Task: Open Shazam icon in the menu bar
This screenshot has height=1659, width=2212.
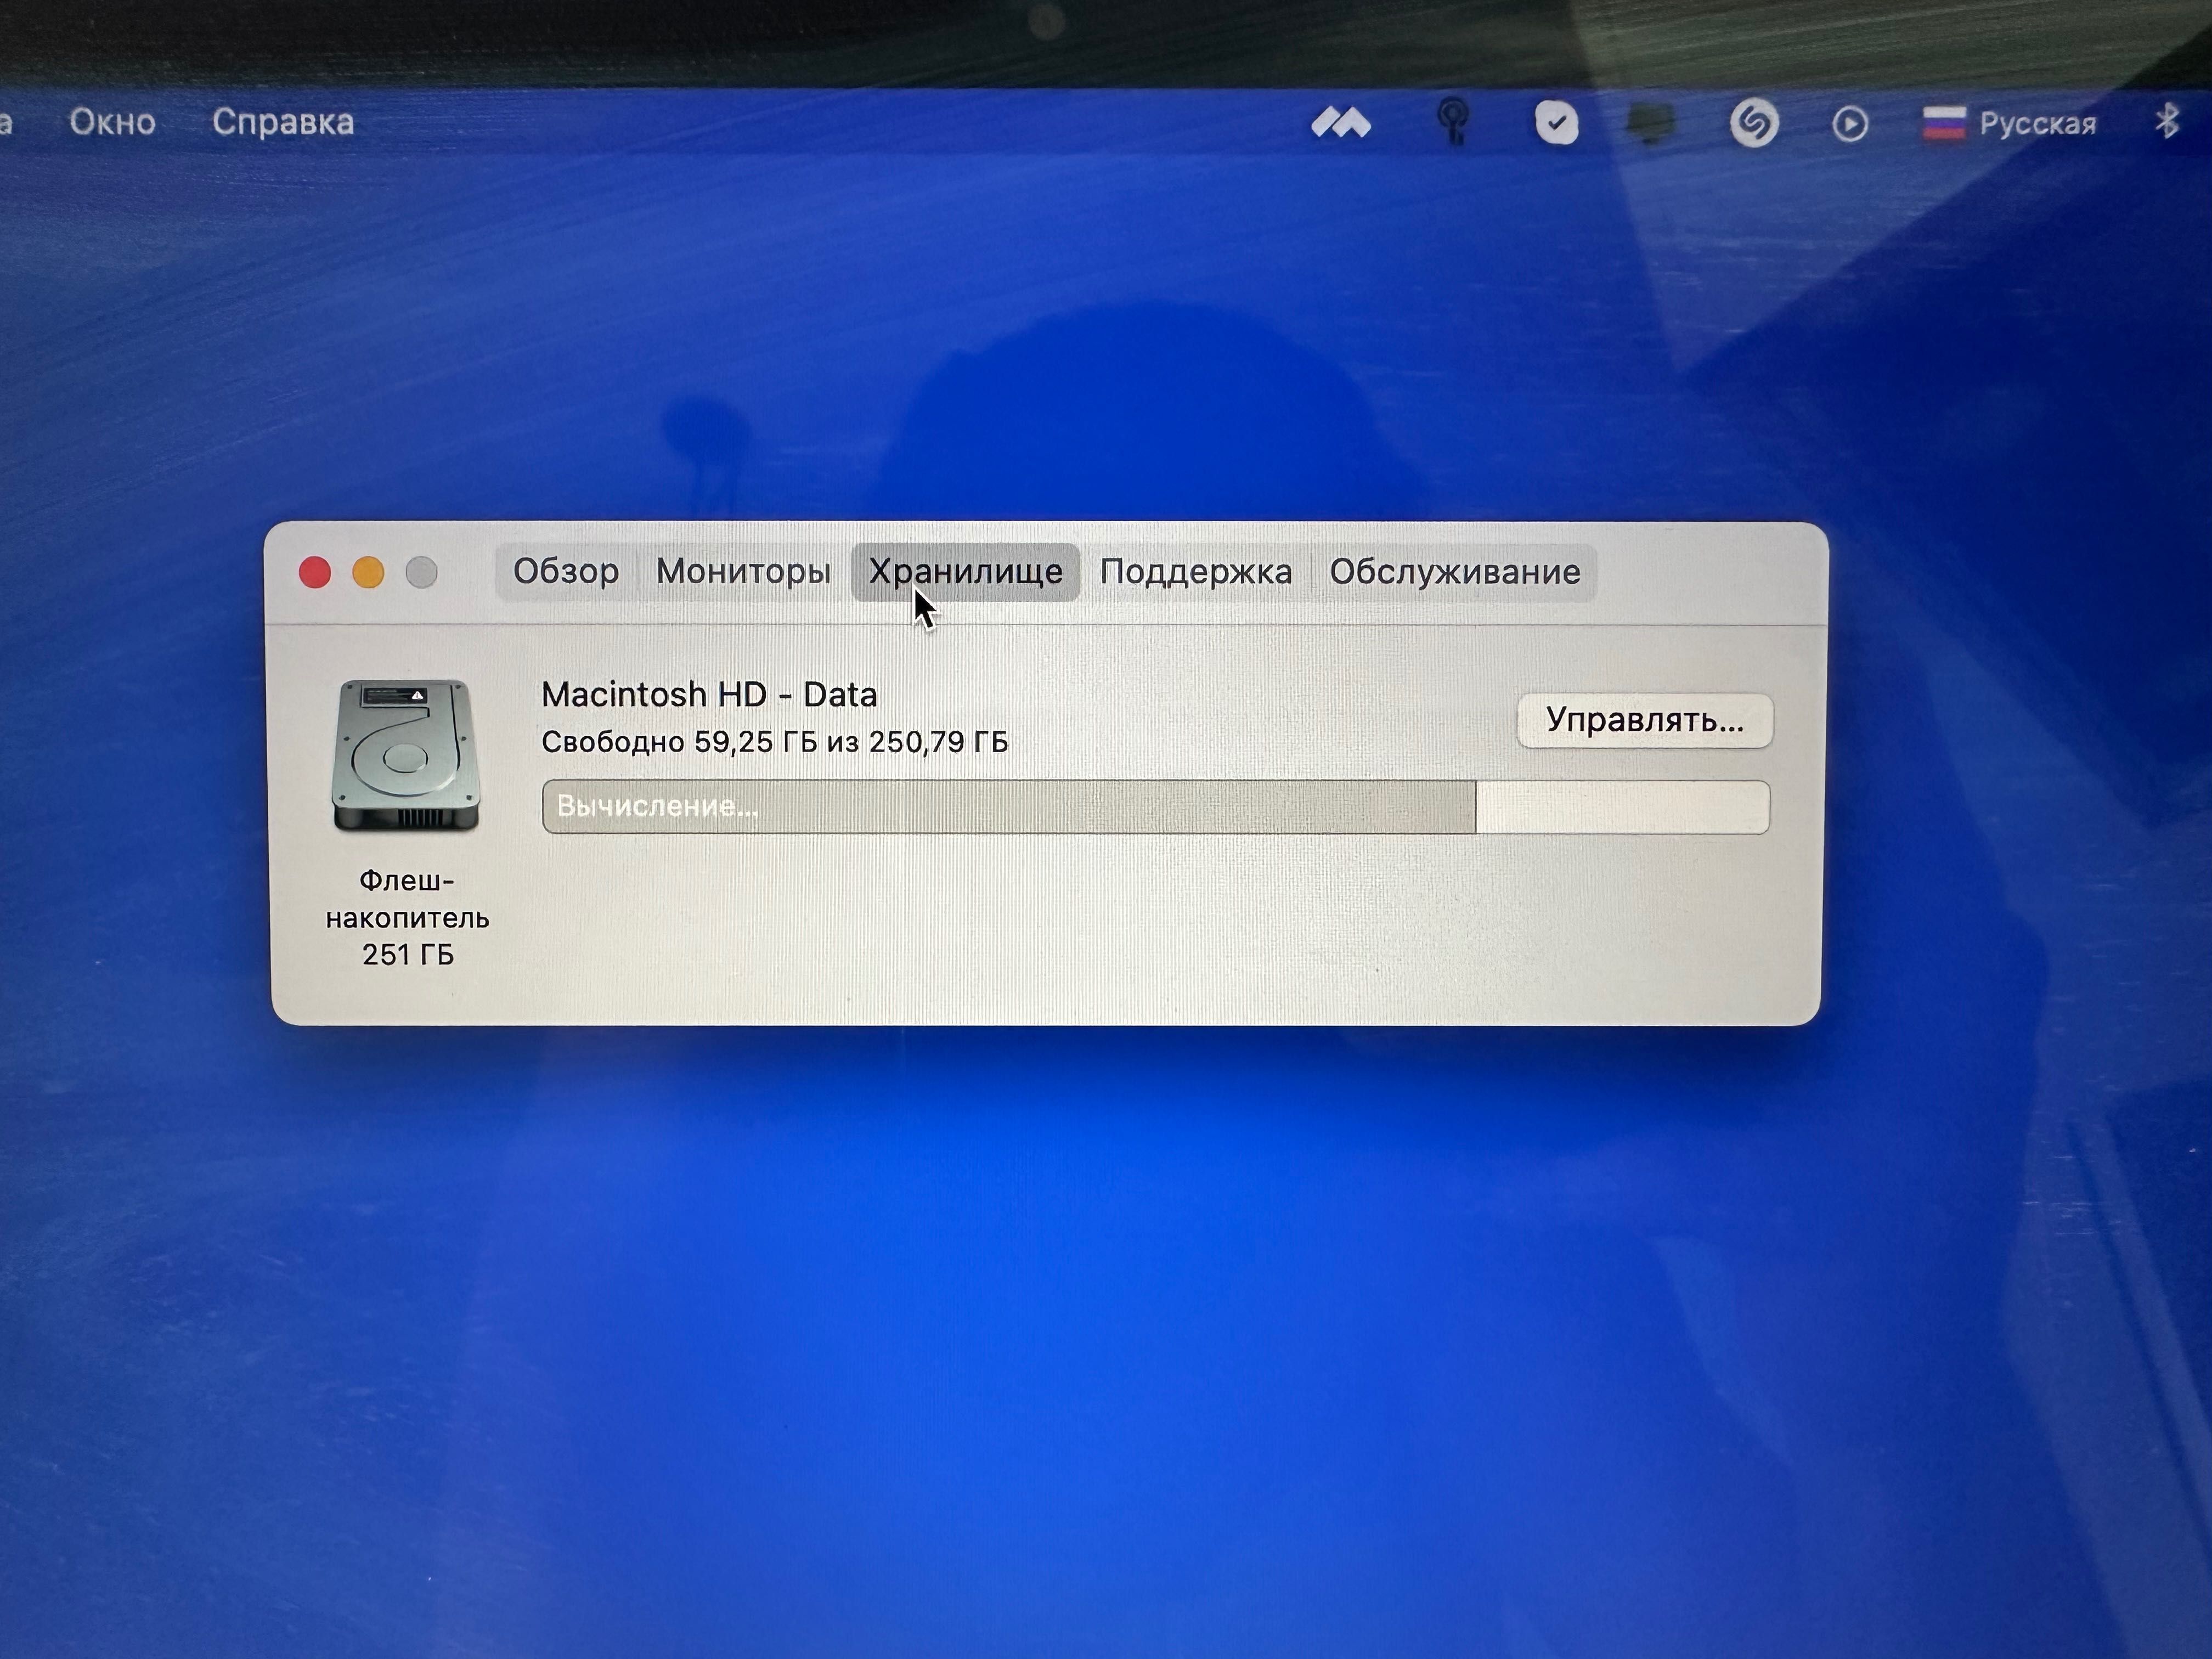Action: (1754, 123)
